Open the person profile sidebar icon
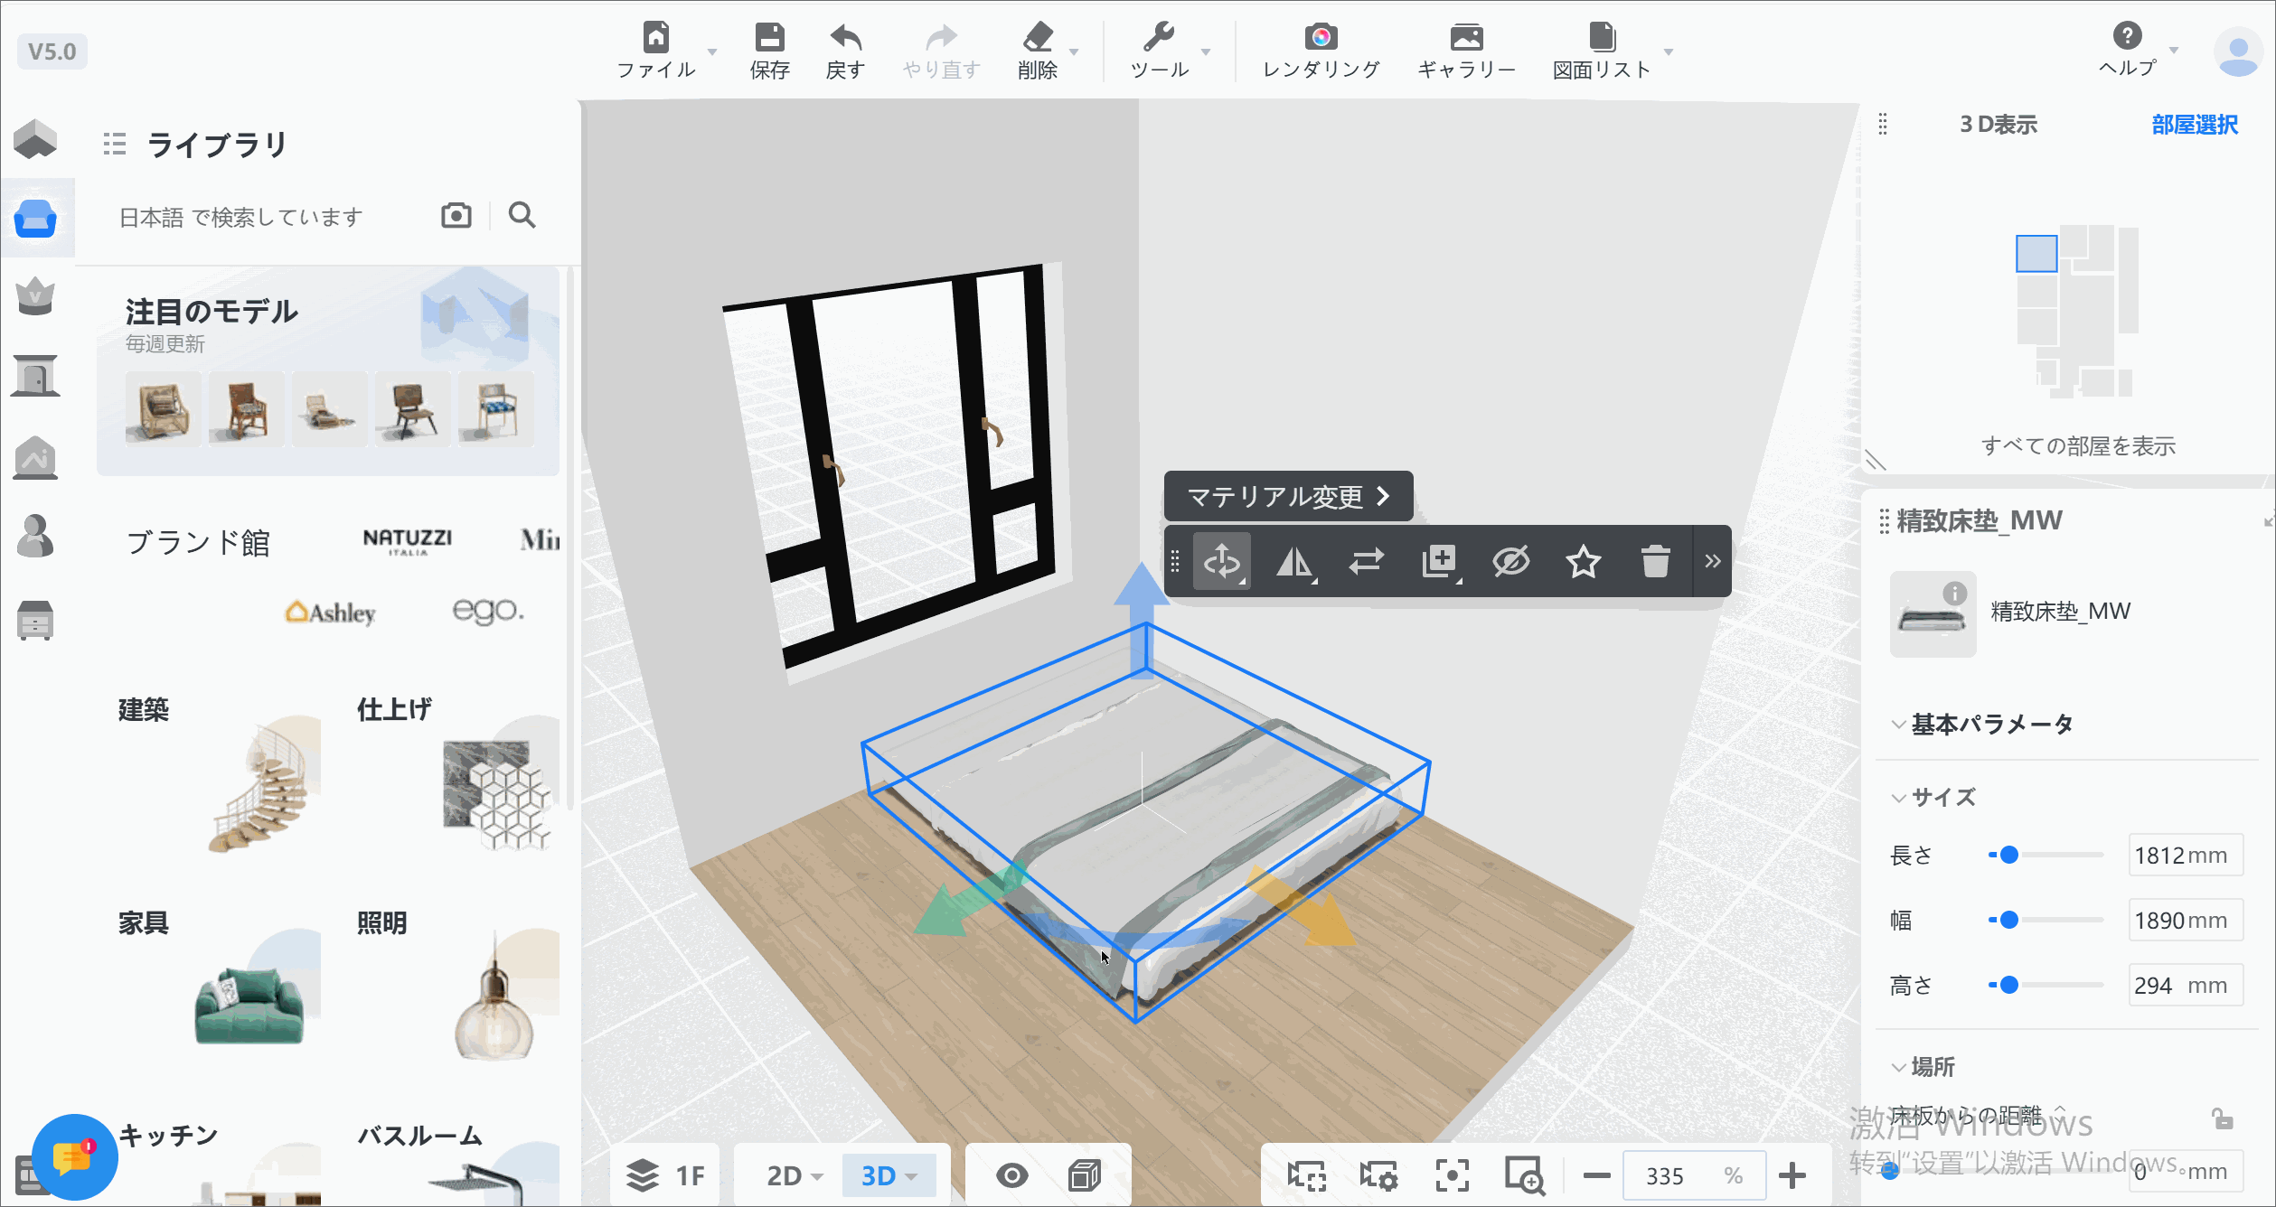 point(35,536)
